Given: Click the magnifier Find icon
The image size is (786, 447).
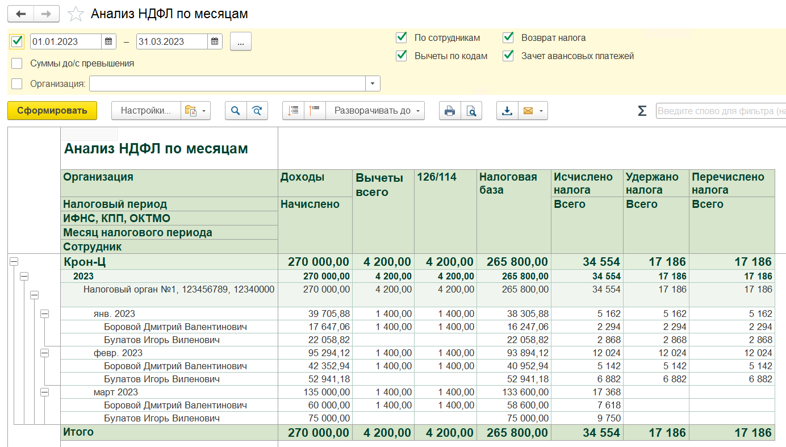Looking at the screenshot, I should (x=236, y=111).
